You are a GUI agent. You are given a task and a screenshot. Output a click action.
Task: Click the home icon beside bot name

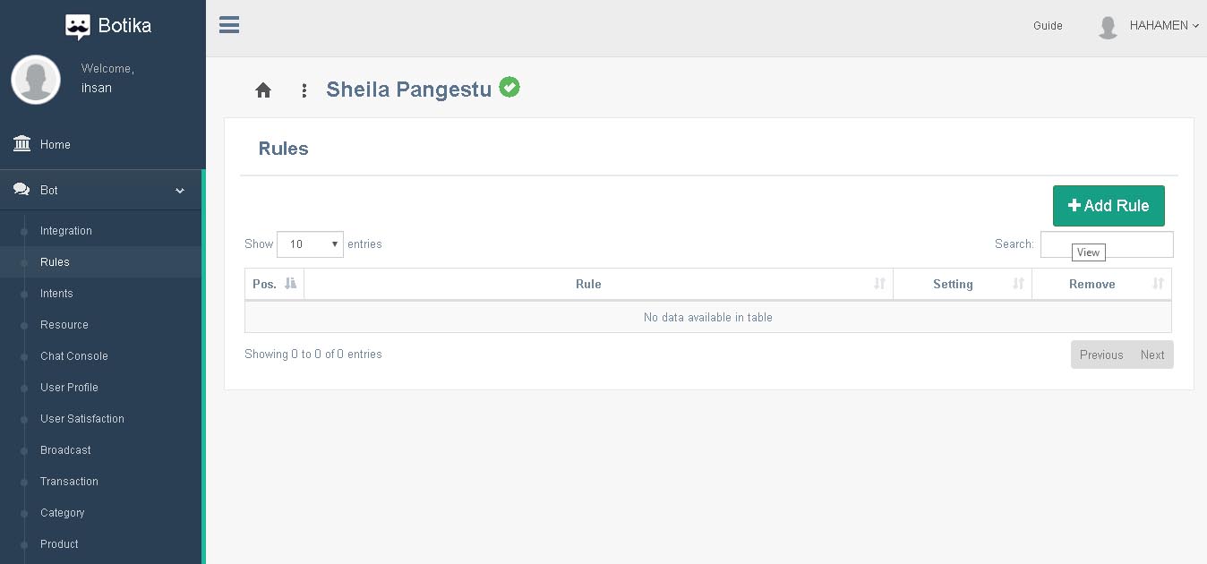pyautogui.click(x=263, y=90)
